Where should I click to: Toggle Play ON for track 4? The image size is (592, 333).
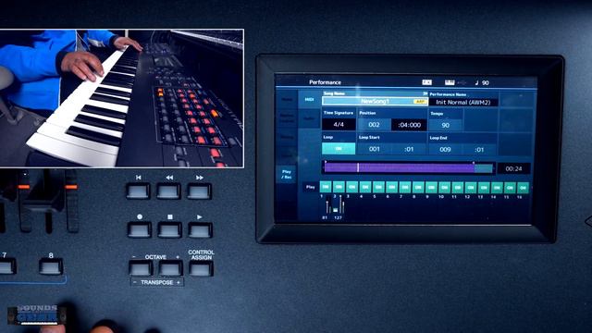click(x=365, y=187)
